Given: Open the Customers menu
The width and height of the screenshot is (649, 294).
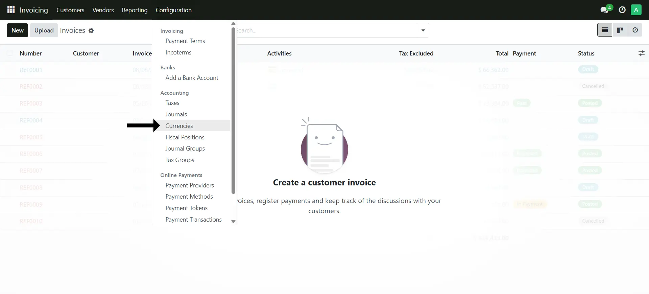Looking at the screenshot, I should (70, 10).
